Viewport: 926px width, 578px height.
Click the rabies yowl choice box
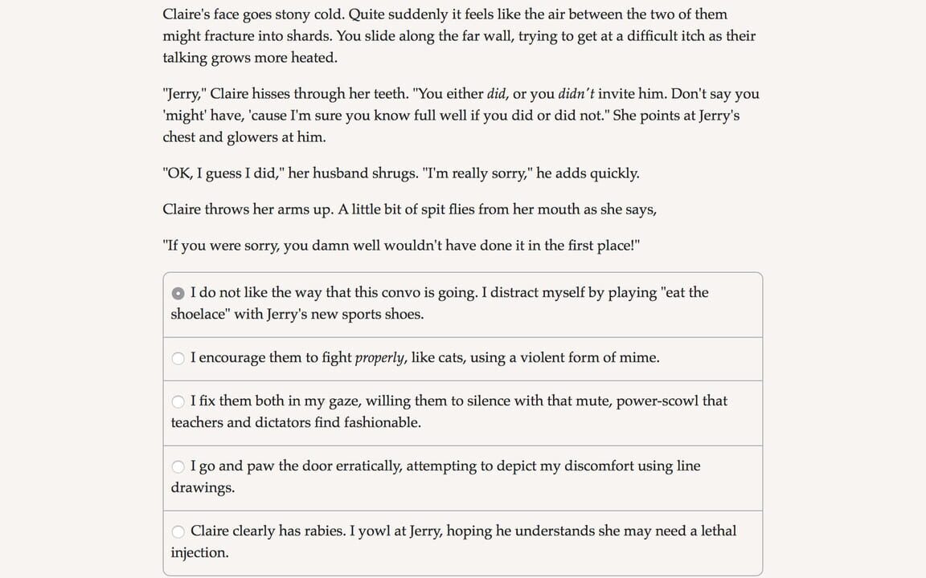point(462,541)
